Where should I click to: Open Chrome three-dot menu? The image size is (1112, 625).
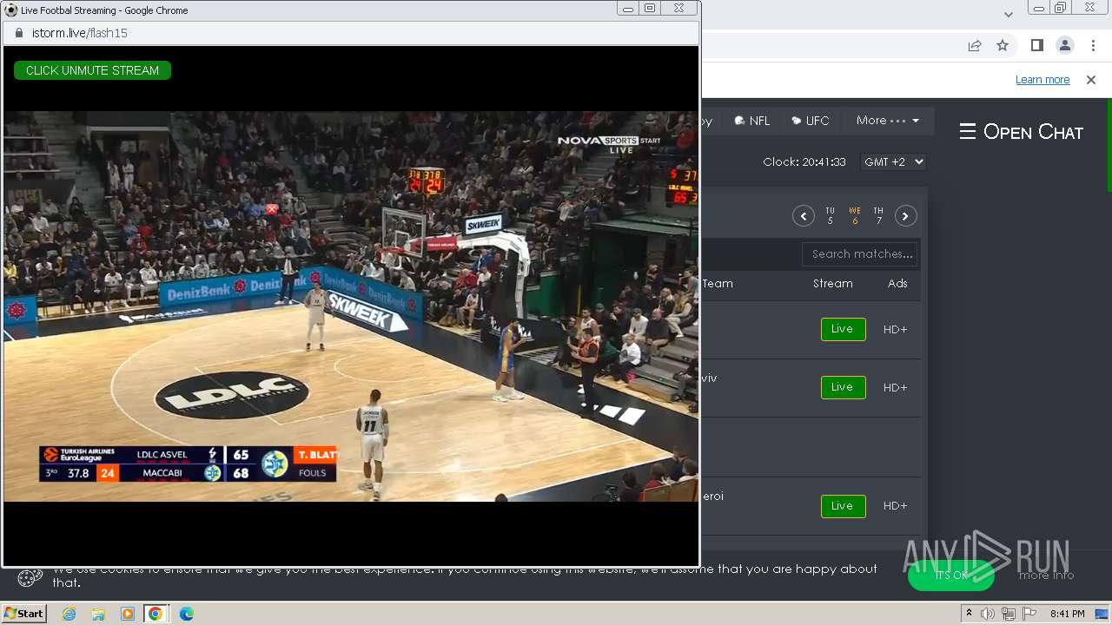point(1092,46)
